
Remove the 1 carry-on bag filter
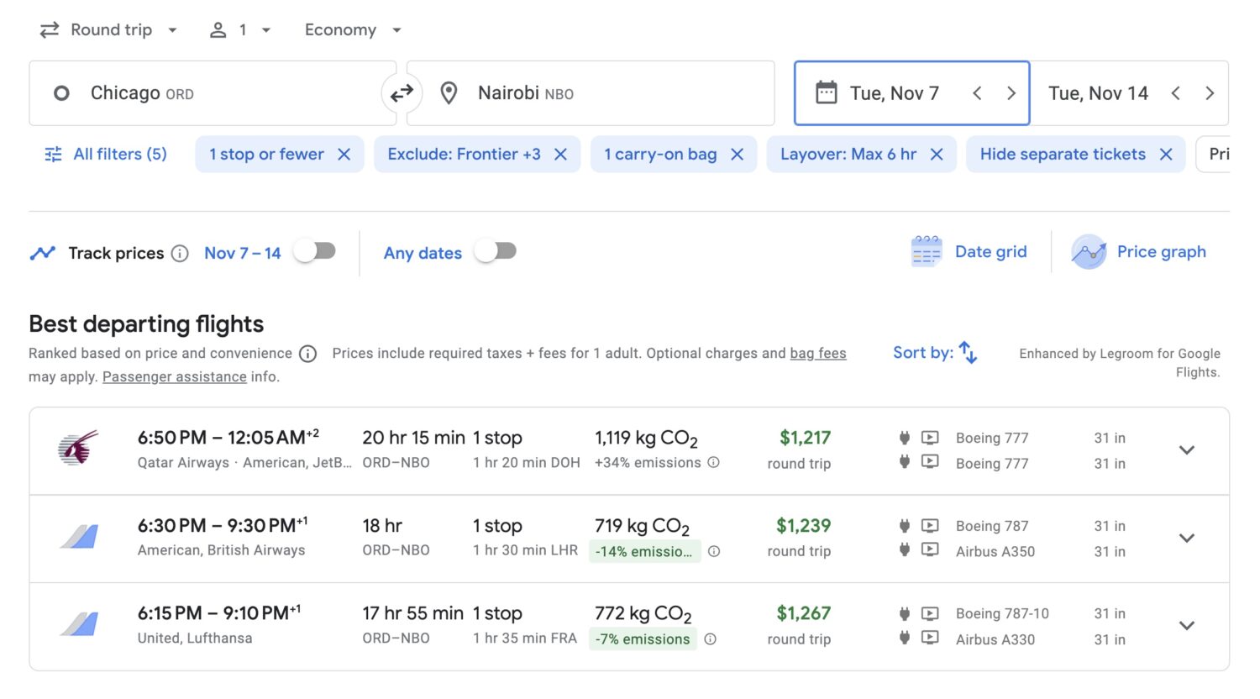(x=737, y=154)
